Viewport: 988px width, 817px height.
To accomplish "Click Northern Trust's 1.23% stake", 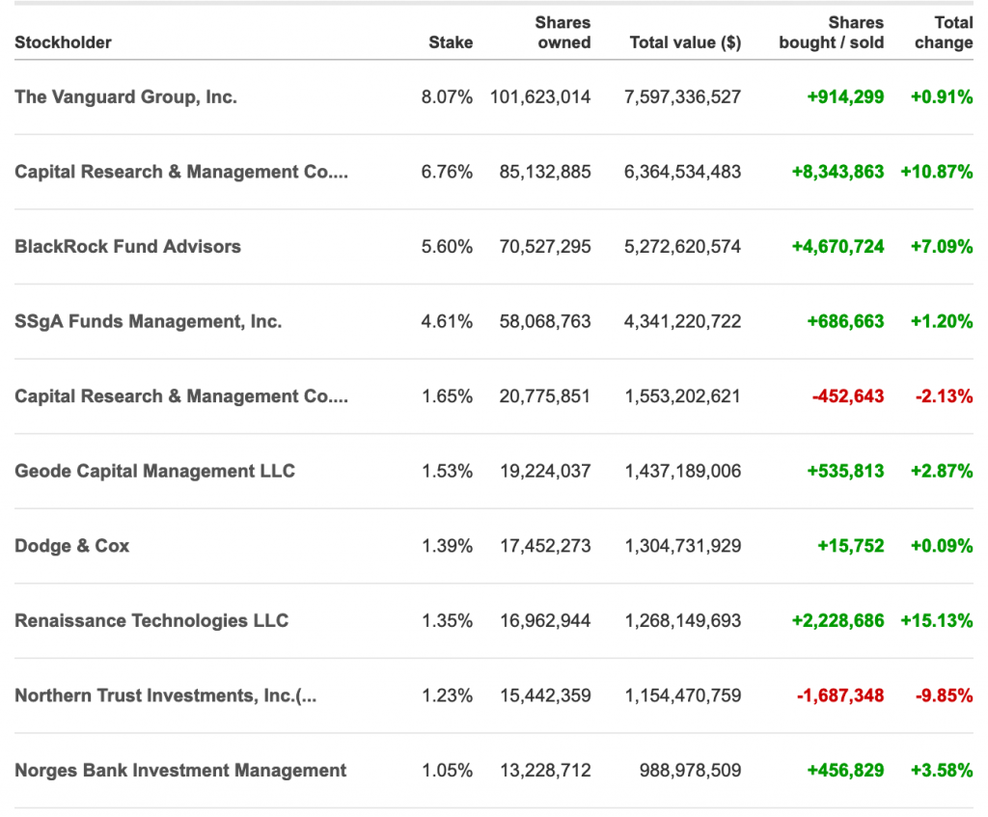I will 447,695.
